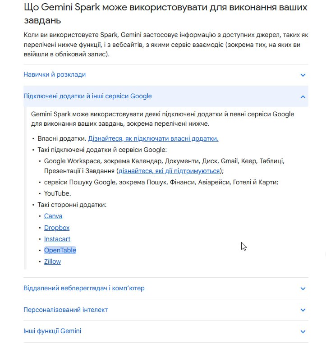Viewport: 326px width, 348px height.
Task: Click chevron beside Віддалений вебпереглядач і комп'ютер
Action: coord(303,288)
